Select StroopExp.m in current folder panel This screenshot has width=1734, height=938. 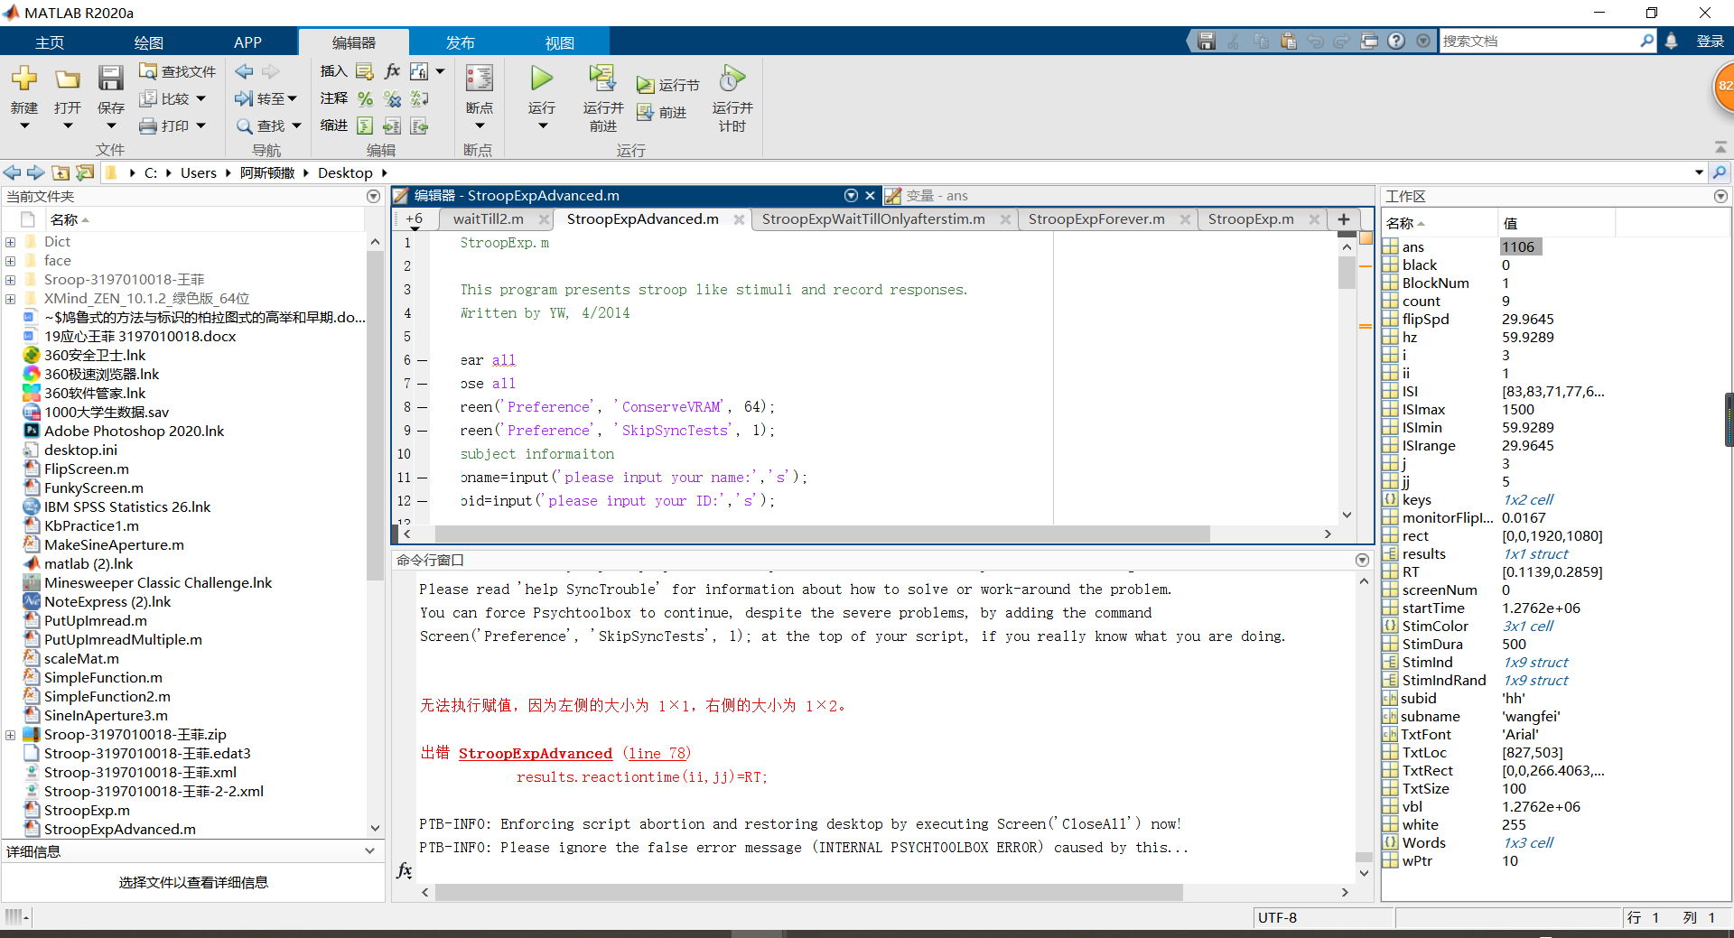[87, 810]
